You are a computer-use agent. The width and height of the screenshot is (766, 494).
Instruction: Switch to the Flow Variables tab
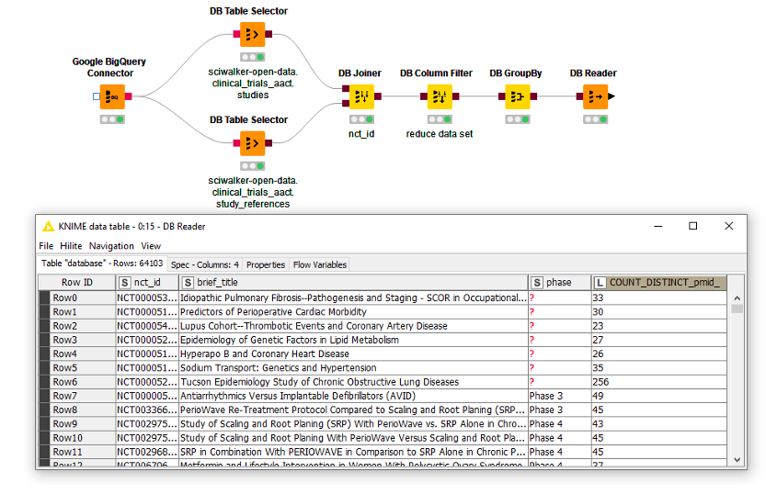(320, 264)
